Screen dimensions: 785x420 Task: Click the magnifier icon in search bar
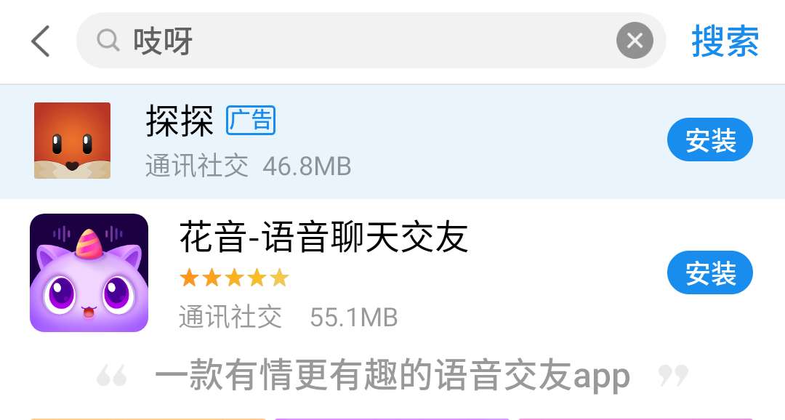pos(108,41)
